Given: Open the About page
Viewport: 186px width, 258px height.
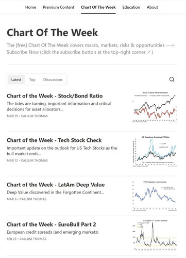Looking at the screenshot, I should coord(152,7).
